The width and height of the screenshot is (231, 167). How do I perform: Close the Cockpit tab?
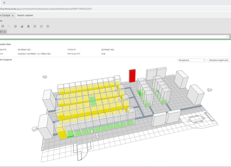pyautogui.click(x=13, y=15)
